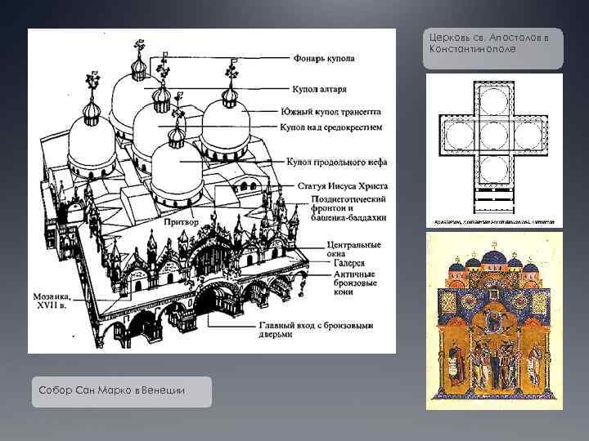Click the 'Фонарь купола' label
This screenshot has width=589, height=441.
(324, 59)
